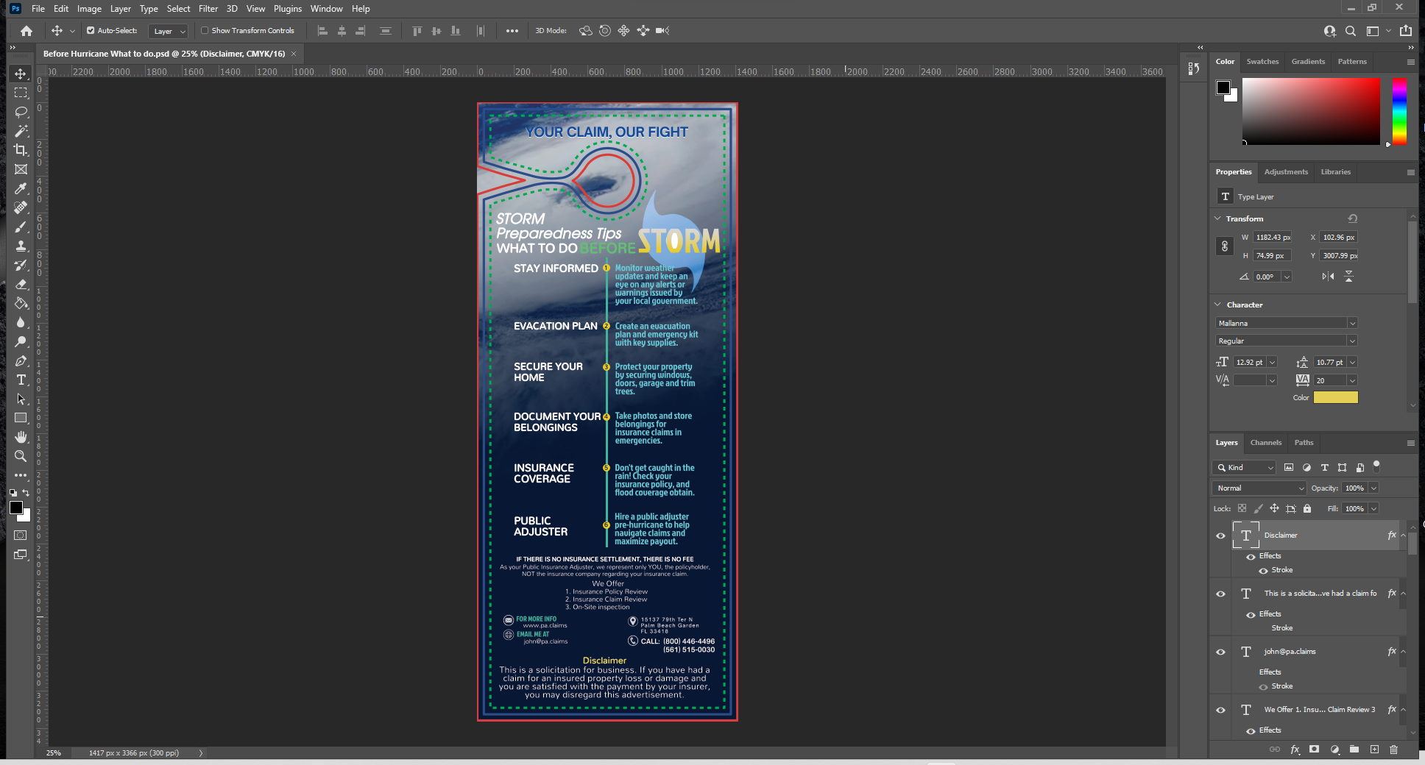Open the Filter menu
The width and height of the screenshot is (1425, 765).
208,9
